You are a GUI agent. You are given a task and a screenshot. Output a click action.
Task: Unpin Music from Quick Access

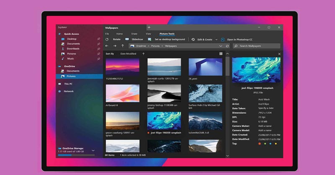pyautogui.click(x=98, y=59)
